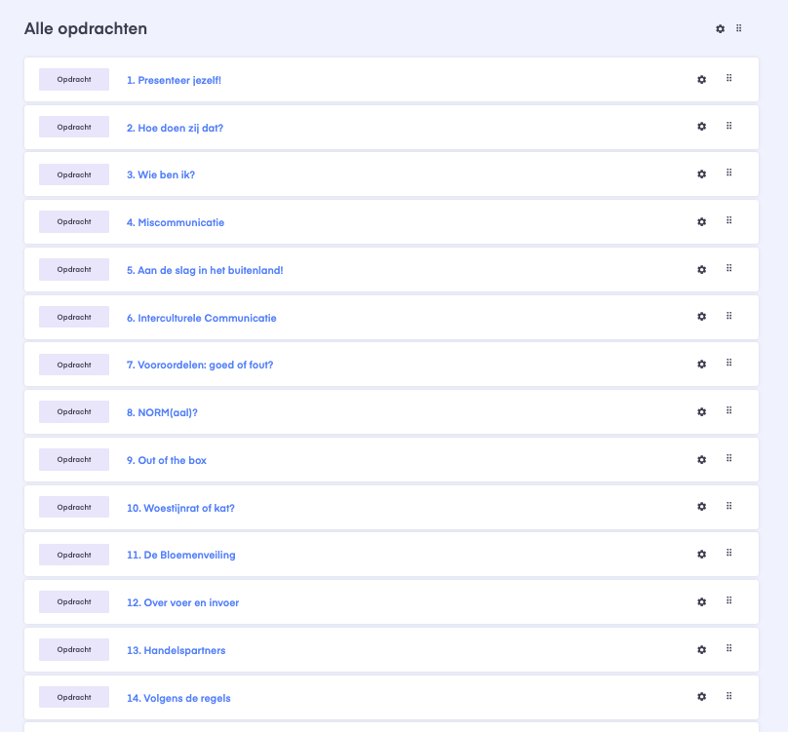
Task: Click drag handle for 9. Out of the box
Action: coord(729,458)
